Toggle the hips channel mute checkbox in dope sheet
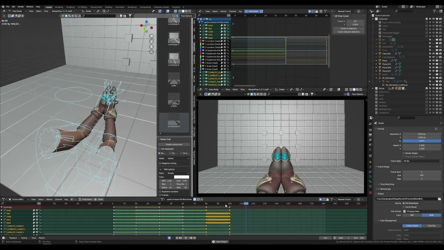 (37, 214)
